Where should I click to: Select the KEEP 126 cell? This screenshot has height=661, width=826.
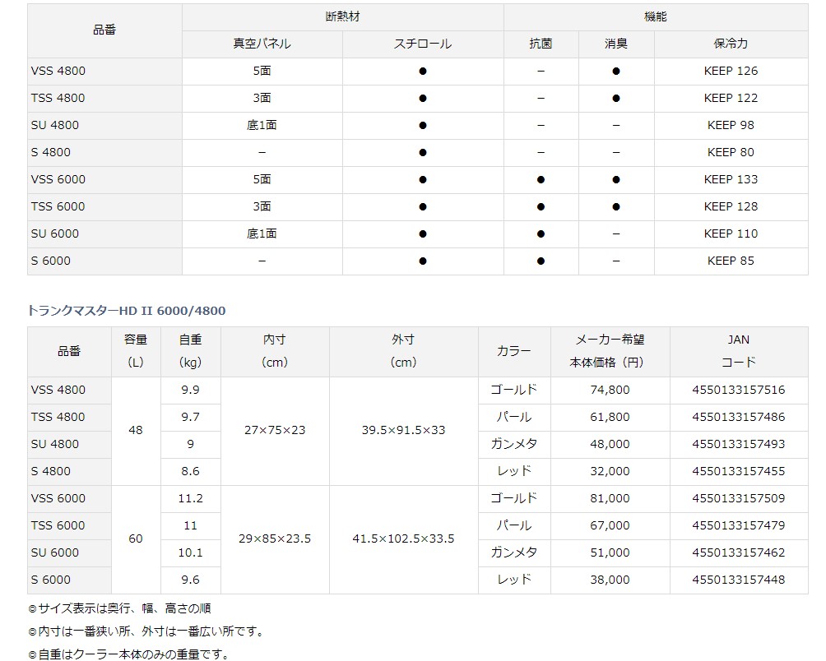click(731, 71)
